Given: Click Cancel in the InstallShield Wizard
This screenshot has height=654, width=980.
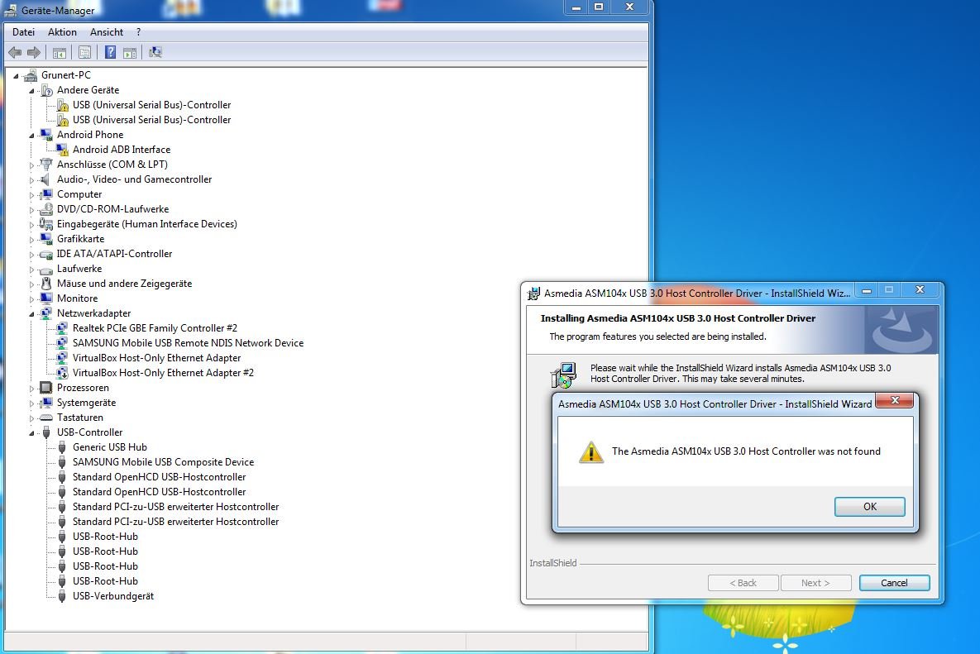Looking at the screenshot, I should tap(894, 583).
